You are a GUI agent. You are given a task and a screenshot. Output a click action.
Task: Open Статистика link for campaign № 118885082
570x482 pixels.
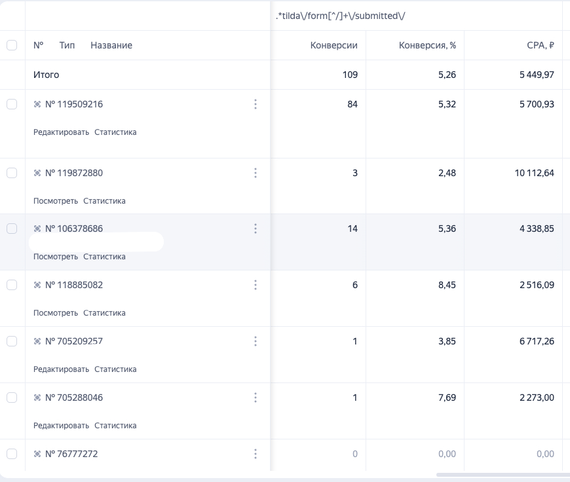[104, 313]
